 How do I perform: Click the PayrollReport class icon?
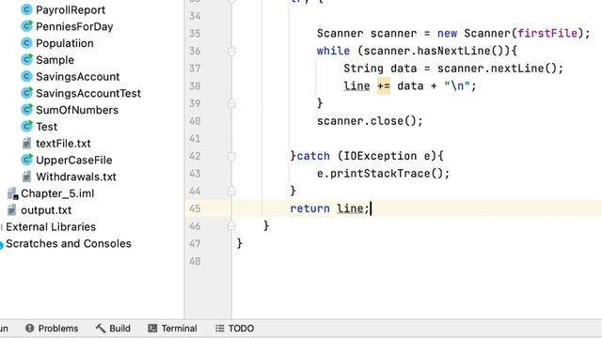26,9
